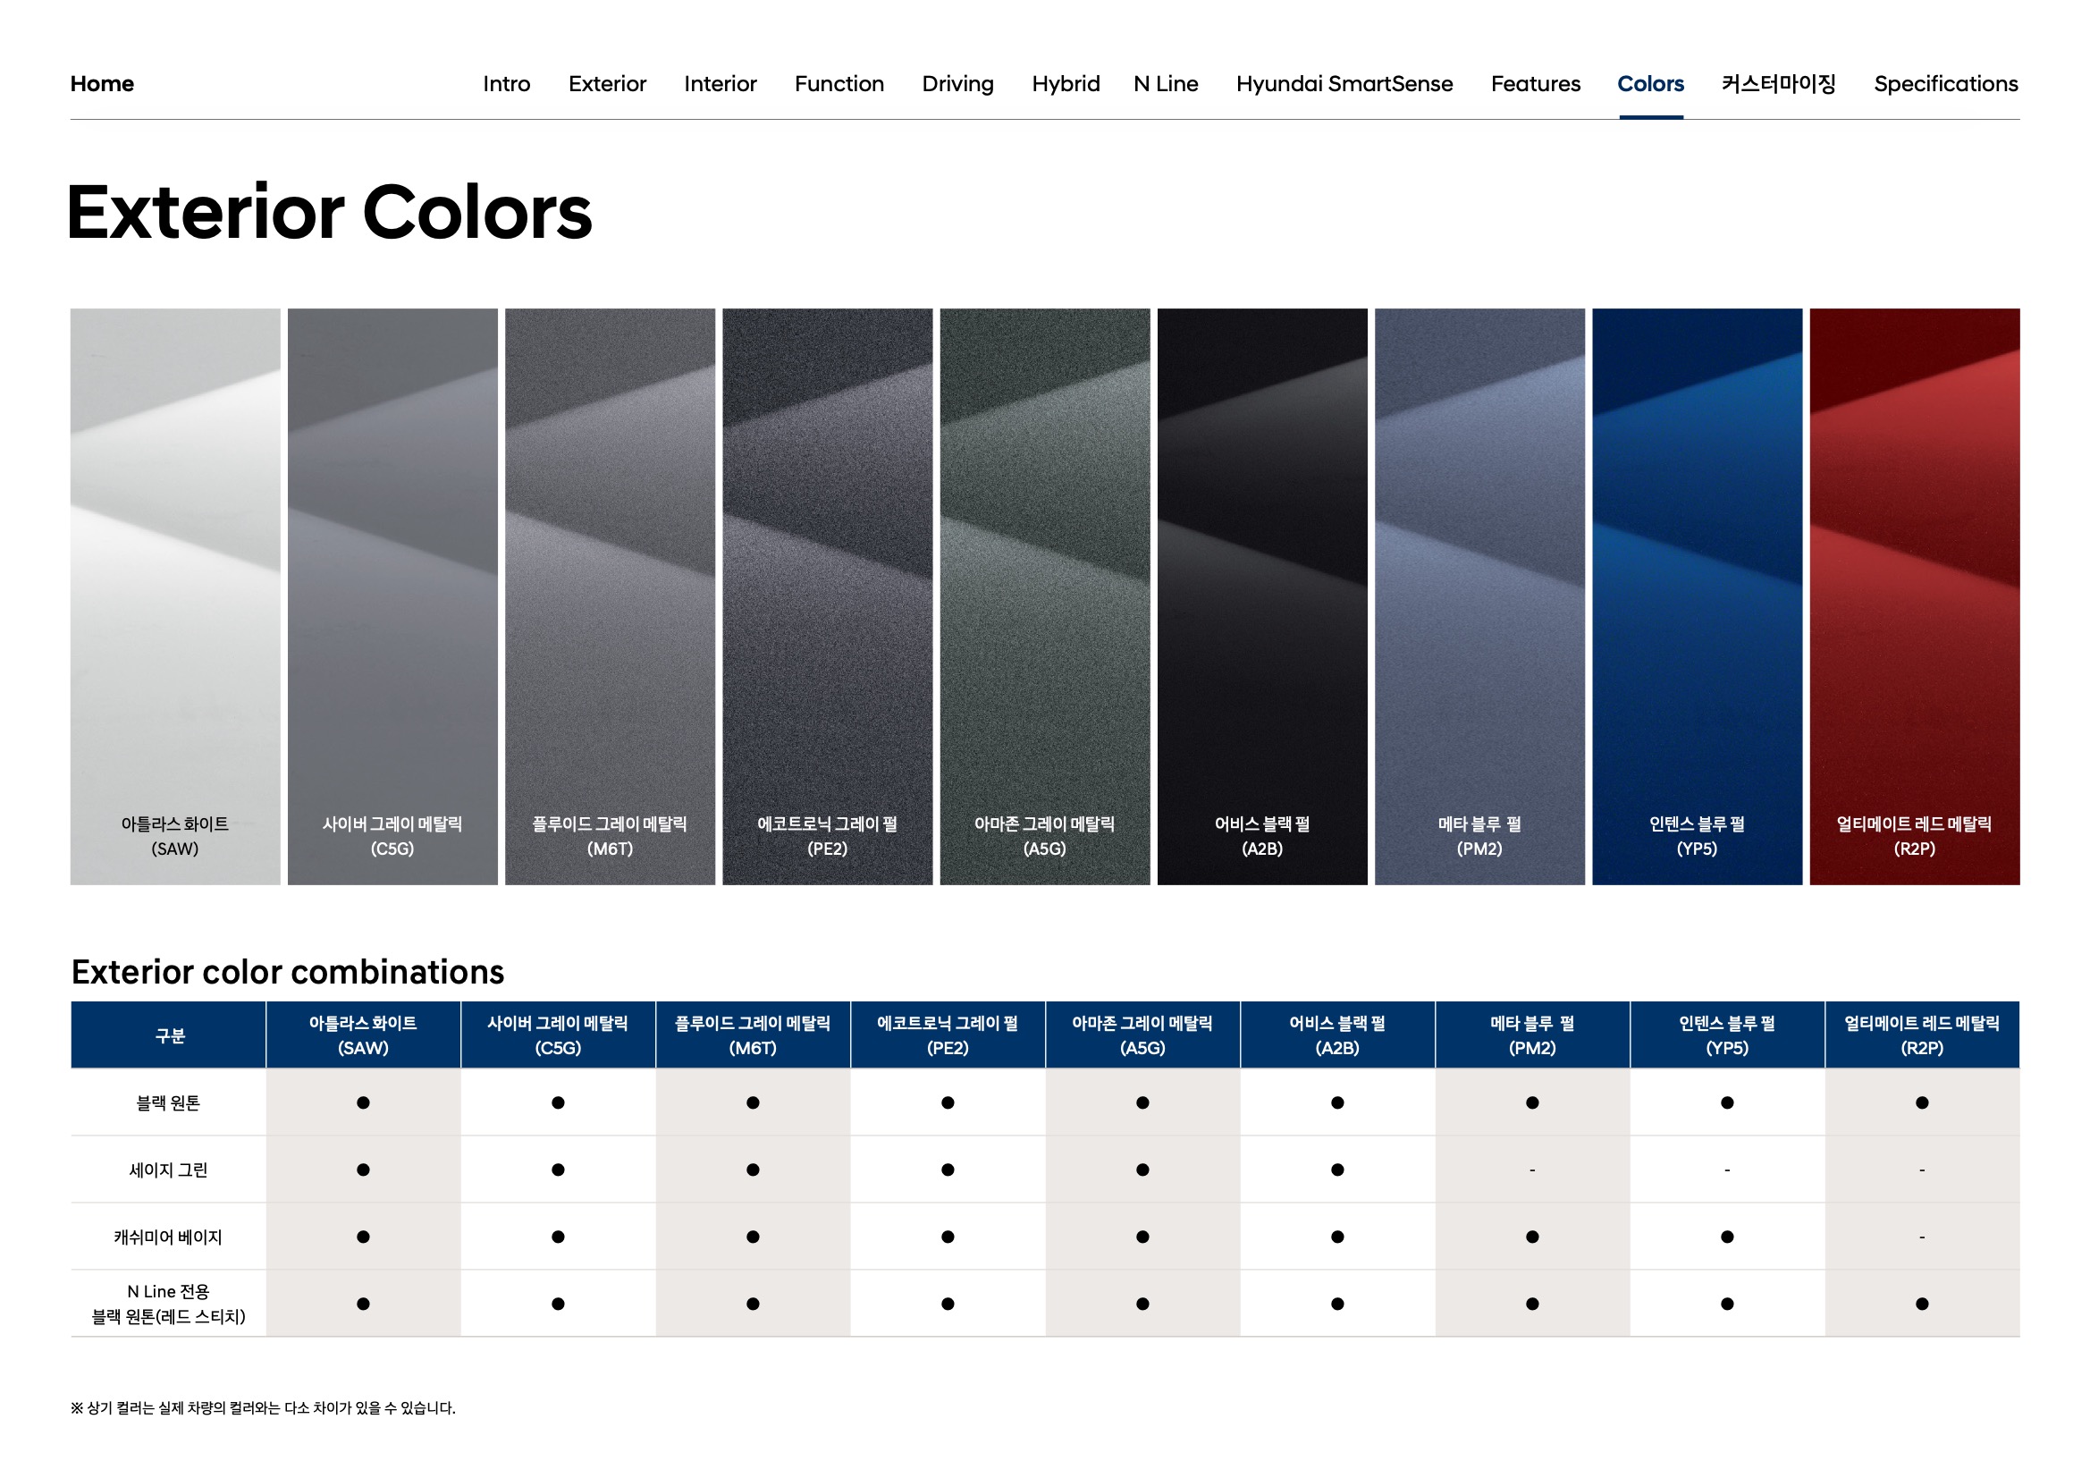Choose the 아마존 그레이 메탈릭 (A5G) swatch
Viewport: 2090px width, 1478px height.
[x=1044, y=596]
